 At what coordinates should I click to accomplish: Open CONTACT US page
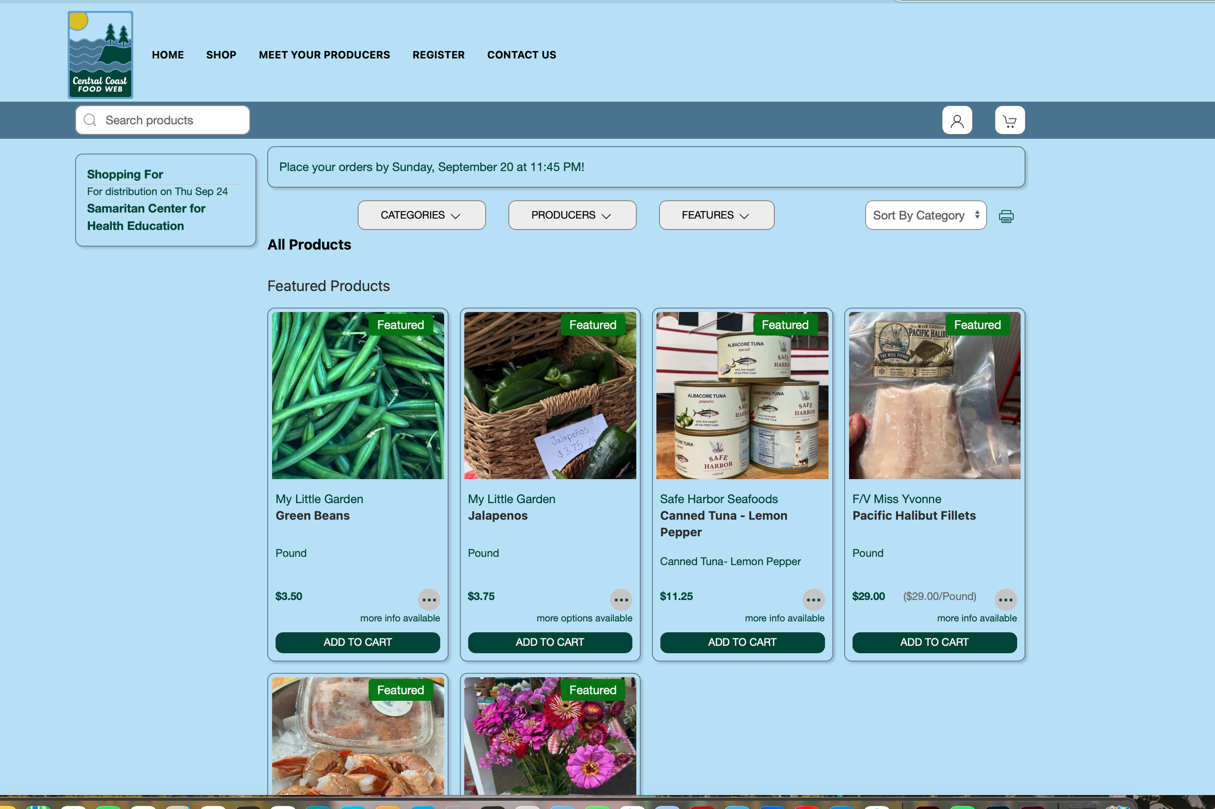521,55
